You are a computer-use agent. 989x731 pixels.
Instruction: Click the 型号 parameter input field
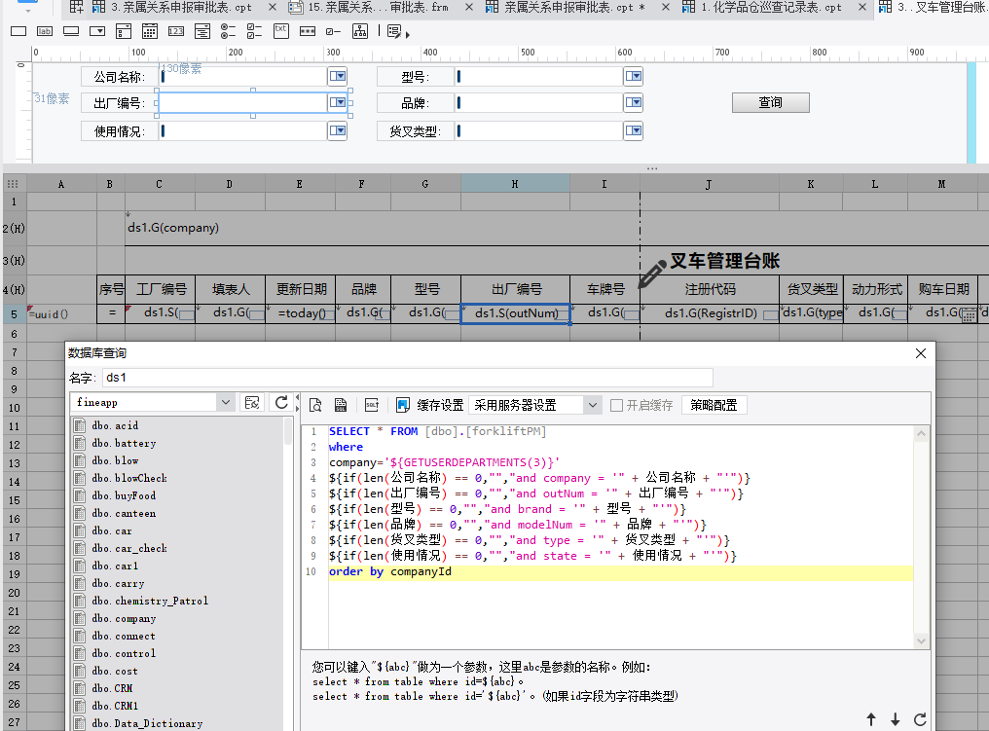[538, 76]
